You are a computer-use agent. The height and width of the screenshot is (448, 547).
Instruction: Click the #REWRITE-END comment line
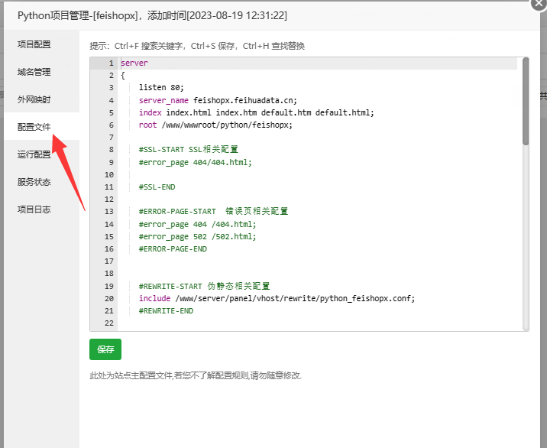click(x=166, y=311)
